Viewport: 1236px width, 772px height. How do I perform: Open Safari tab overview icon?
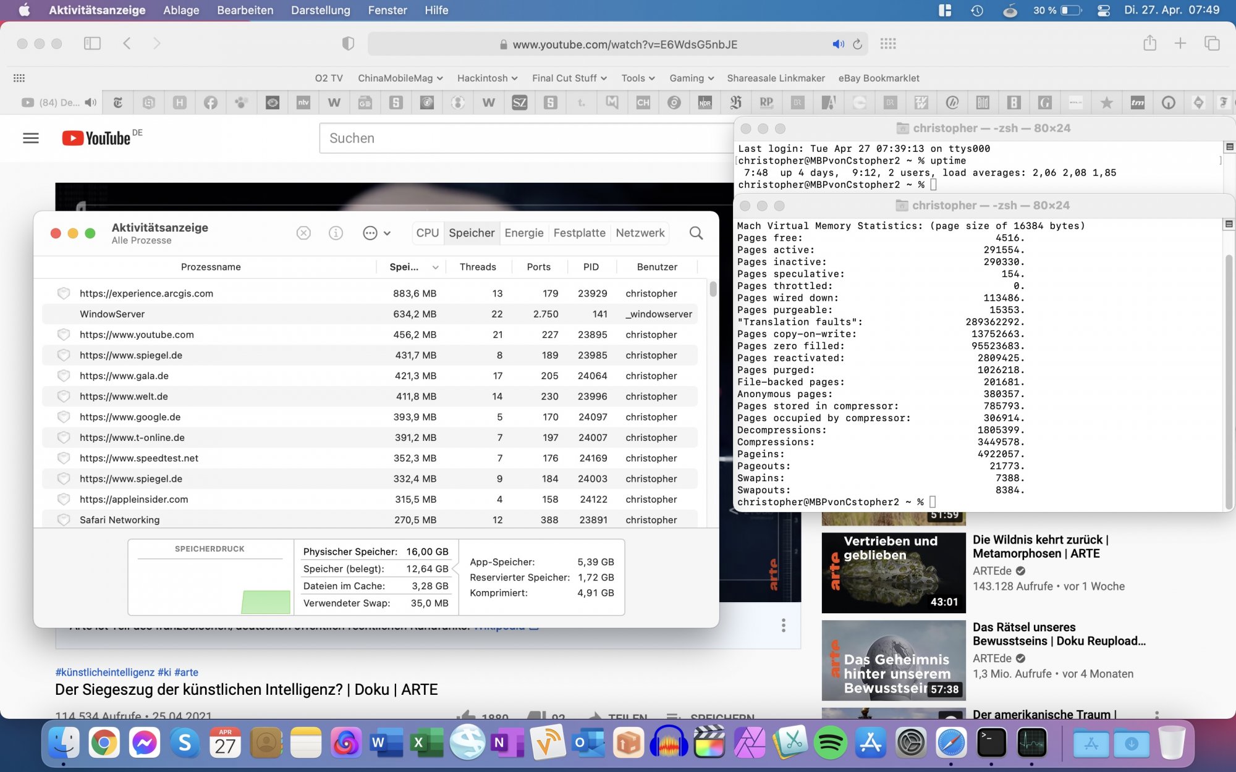pos(1211,43)
